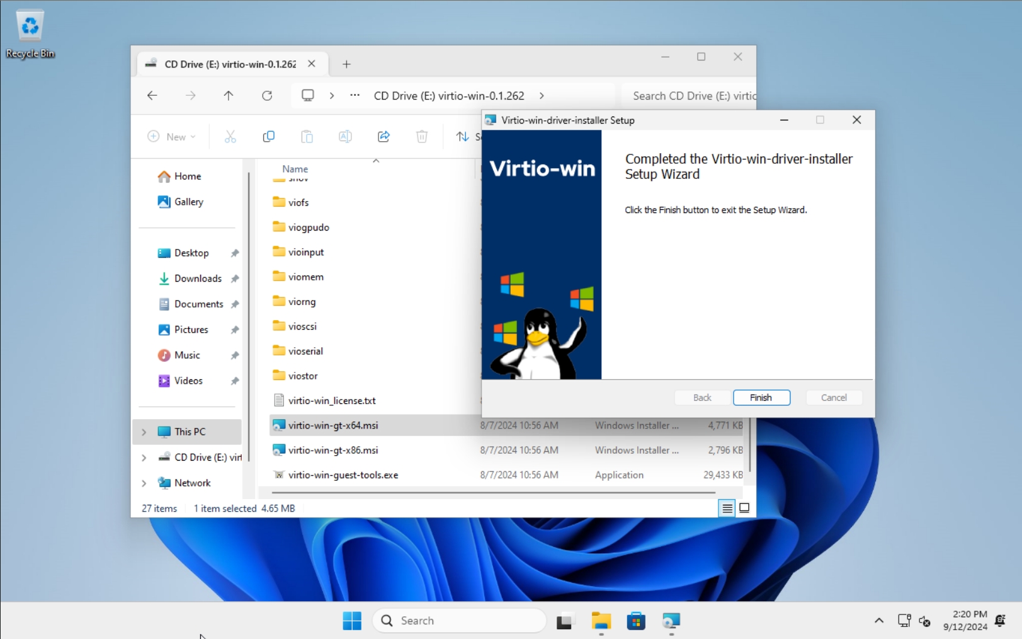The height and width of the screenshot is (639, 1022).
Task: Click the taskbar Search box
Action: [460, 621]
